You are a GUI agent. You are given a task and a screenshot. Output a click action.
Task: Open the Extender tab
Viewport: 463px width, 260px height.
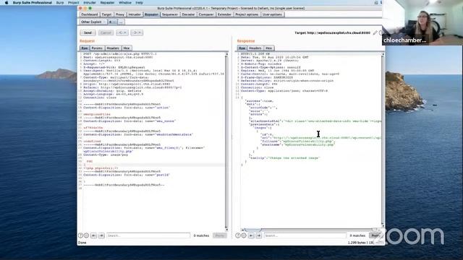[x=224, y=14]
